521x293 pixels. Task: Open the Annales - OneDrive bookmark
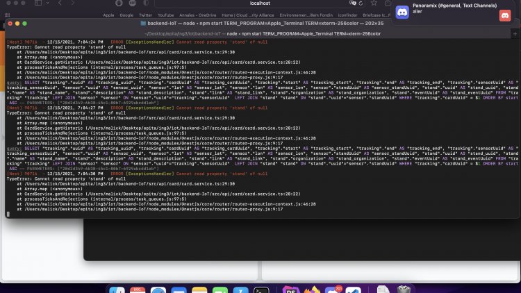[x=198, y=15]
